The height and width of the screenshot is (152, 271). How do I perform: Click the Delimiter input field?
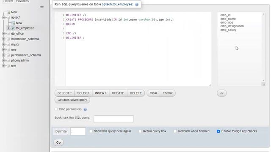(x=78, y=131)
